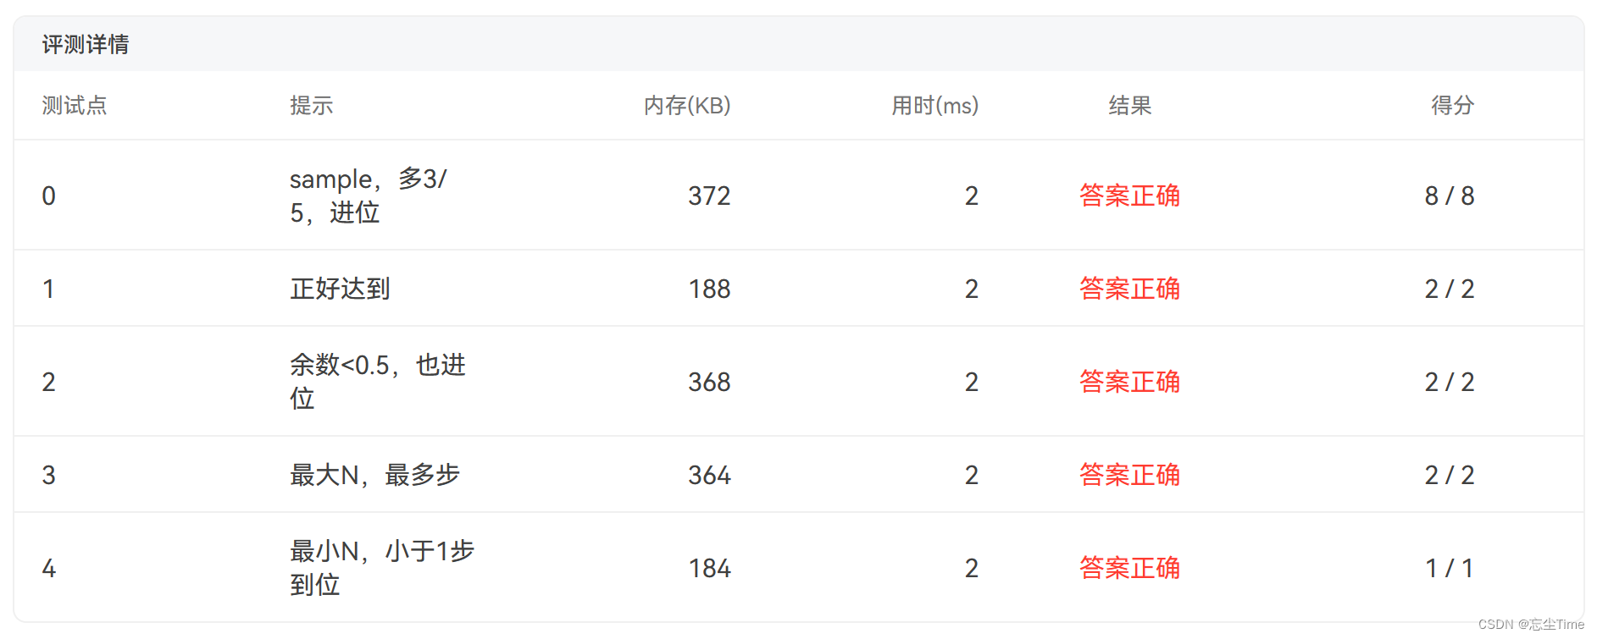Screen dimensions: 1597x639
Task: Click the 内存(KB) column header
Action: [687, 105]
